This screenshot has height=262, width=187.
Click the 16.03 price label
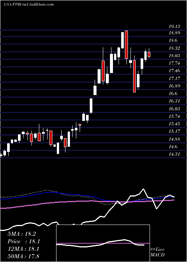point(174,109)
